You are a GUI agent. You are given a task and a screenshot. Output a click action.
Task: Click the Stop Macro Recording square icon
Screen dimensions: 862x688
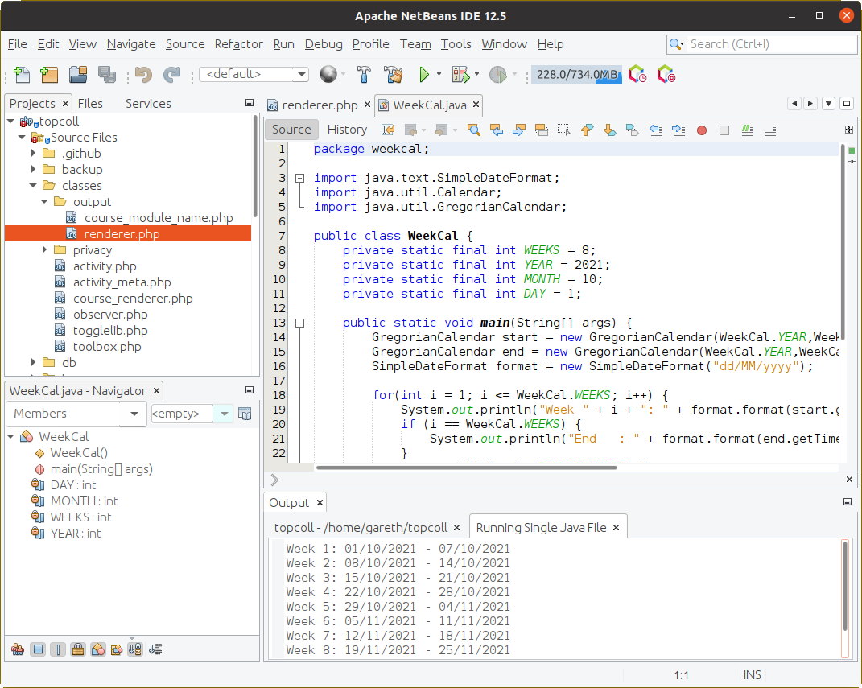coord(724,130)
